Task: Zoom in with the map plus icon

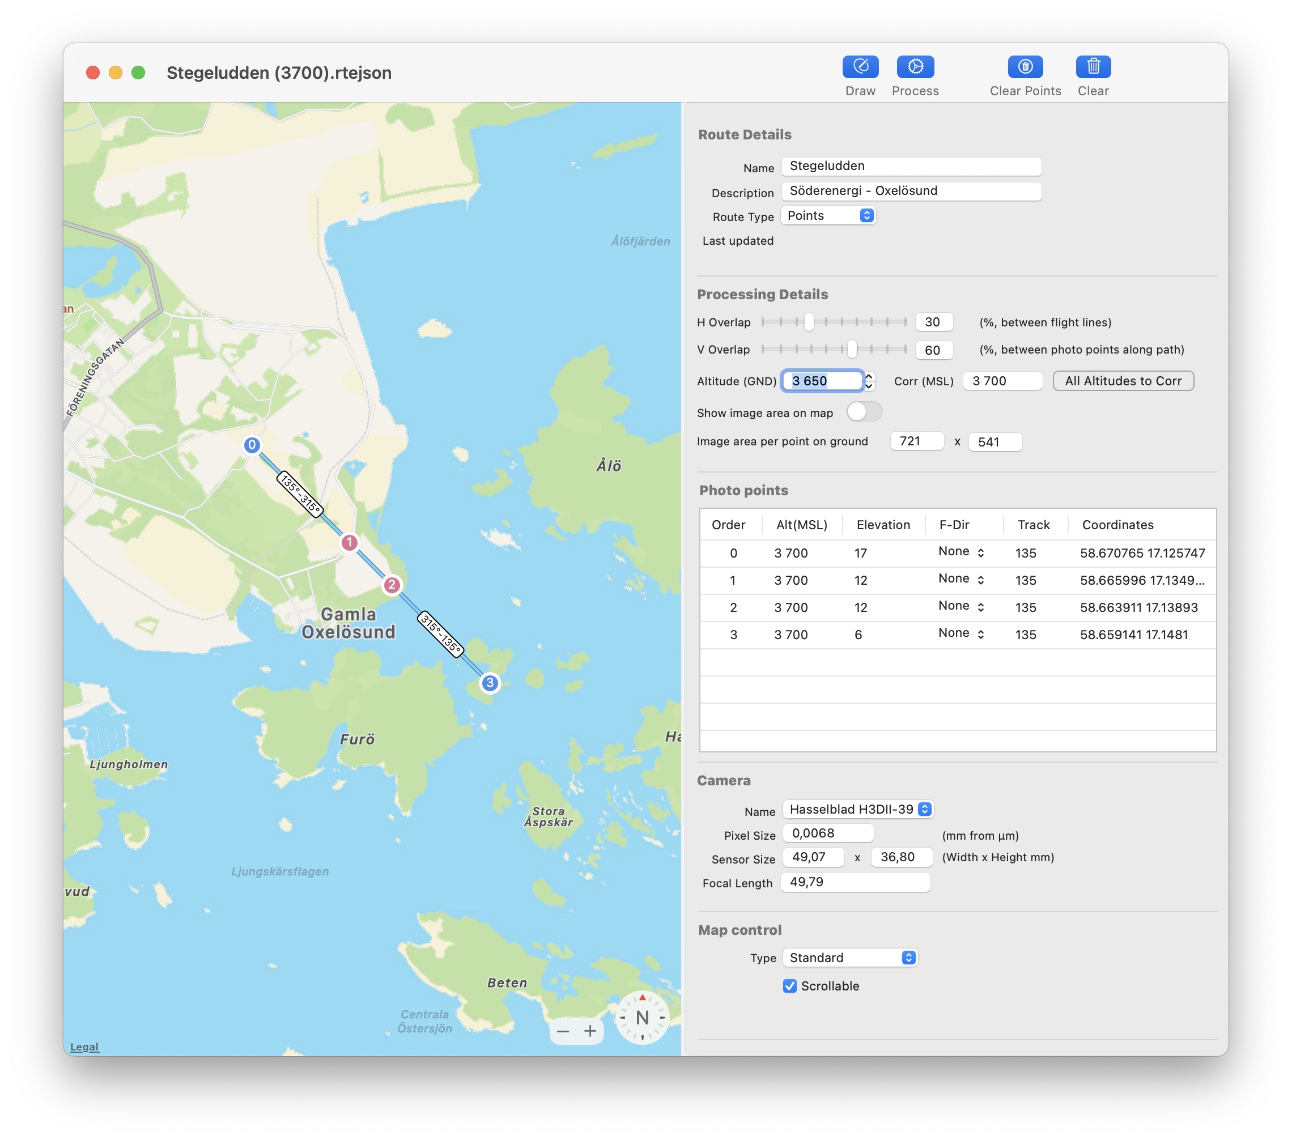Action: (590, 1031)
